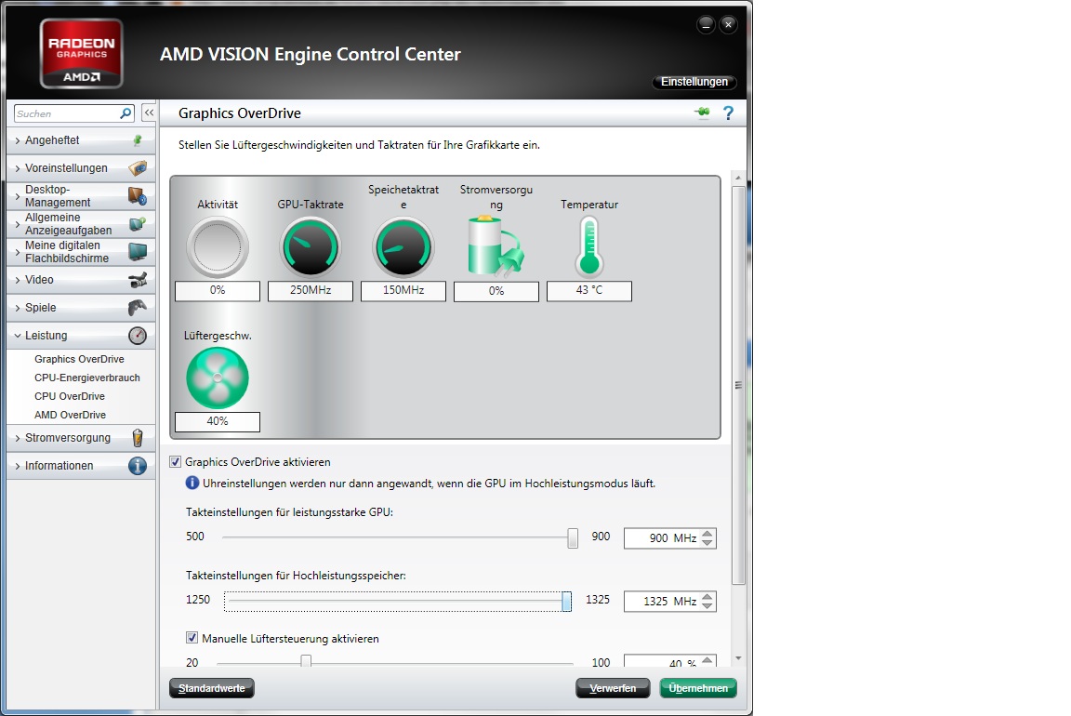Click the GPU-Taktrate gauge dial
The image size is (1071, 716).
click(x=311, y=246)
